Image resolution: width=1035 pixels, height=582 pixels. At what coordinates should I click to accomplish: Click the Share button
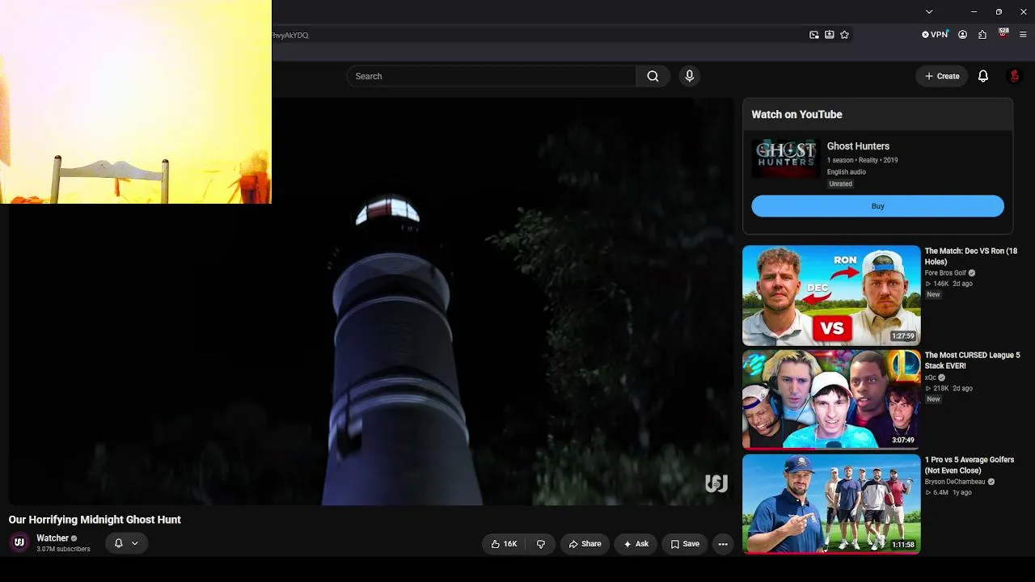[x=585, y=544]
